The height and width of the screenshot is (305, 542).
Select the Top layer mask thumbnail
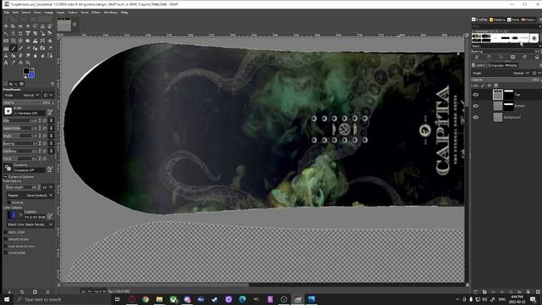coord(509,94)
